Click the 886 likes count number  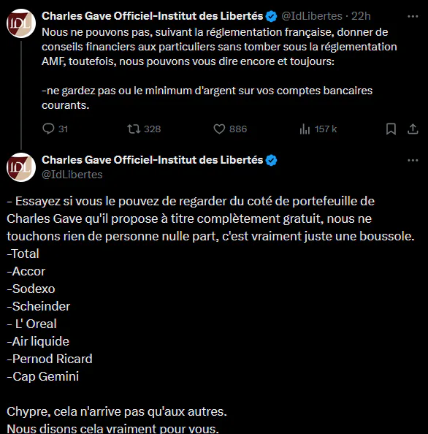tap(238, 129)
